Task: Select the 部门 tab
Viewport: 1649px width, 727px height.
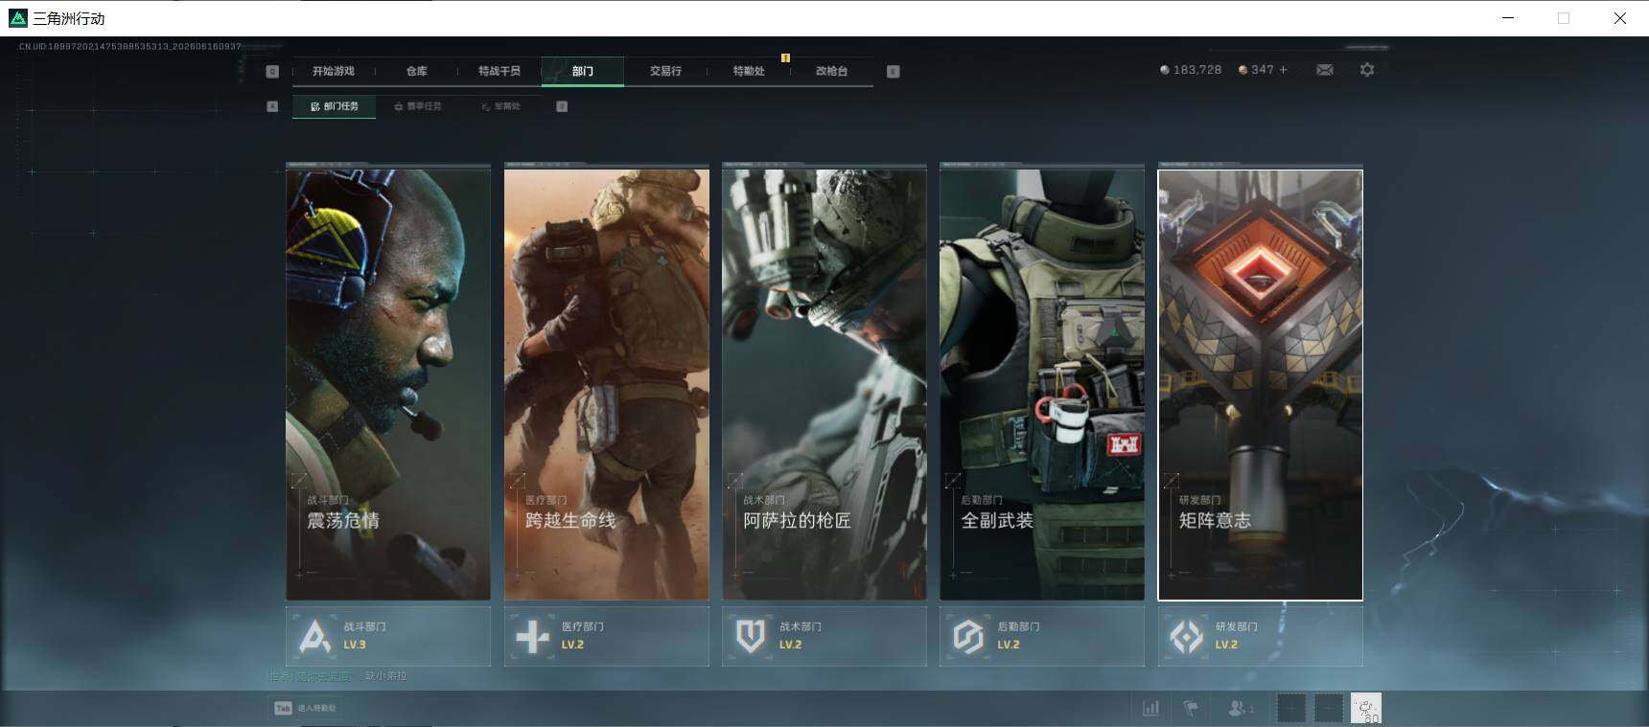Action: [582, 71]
